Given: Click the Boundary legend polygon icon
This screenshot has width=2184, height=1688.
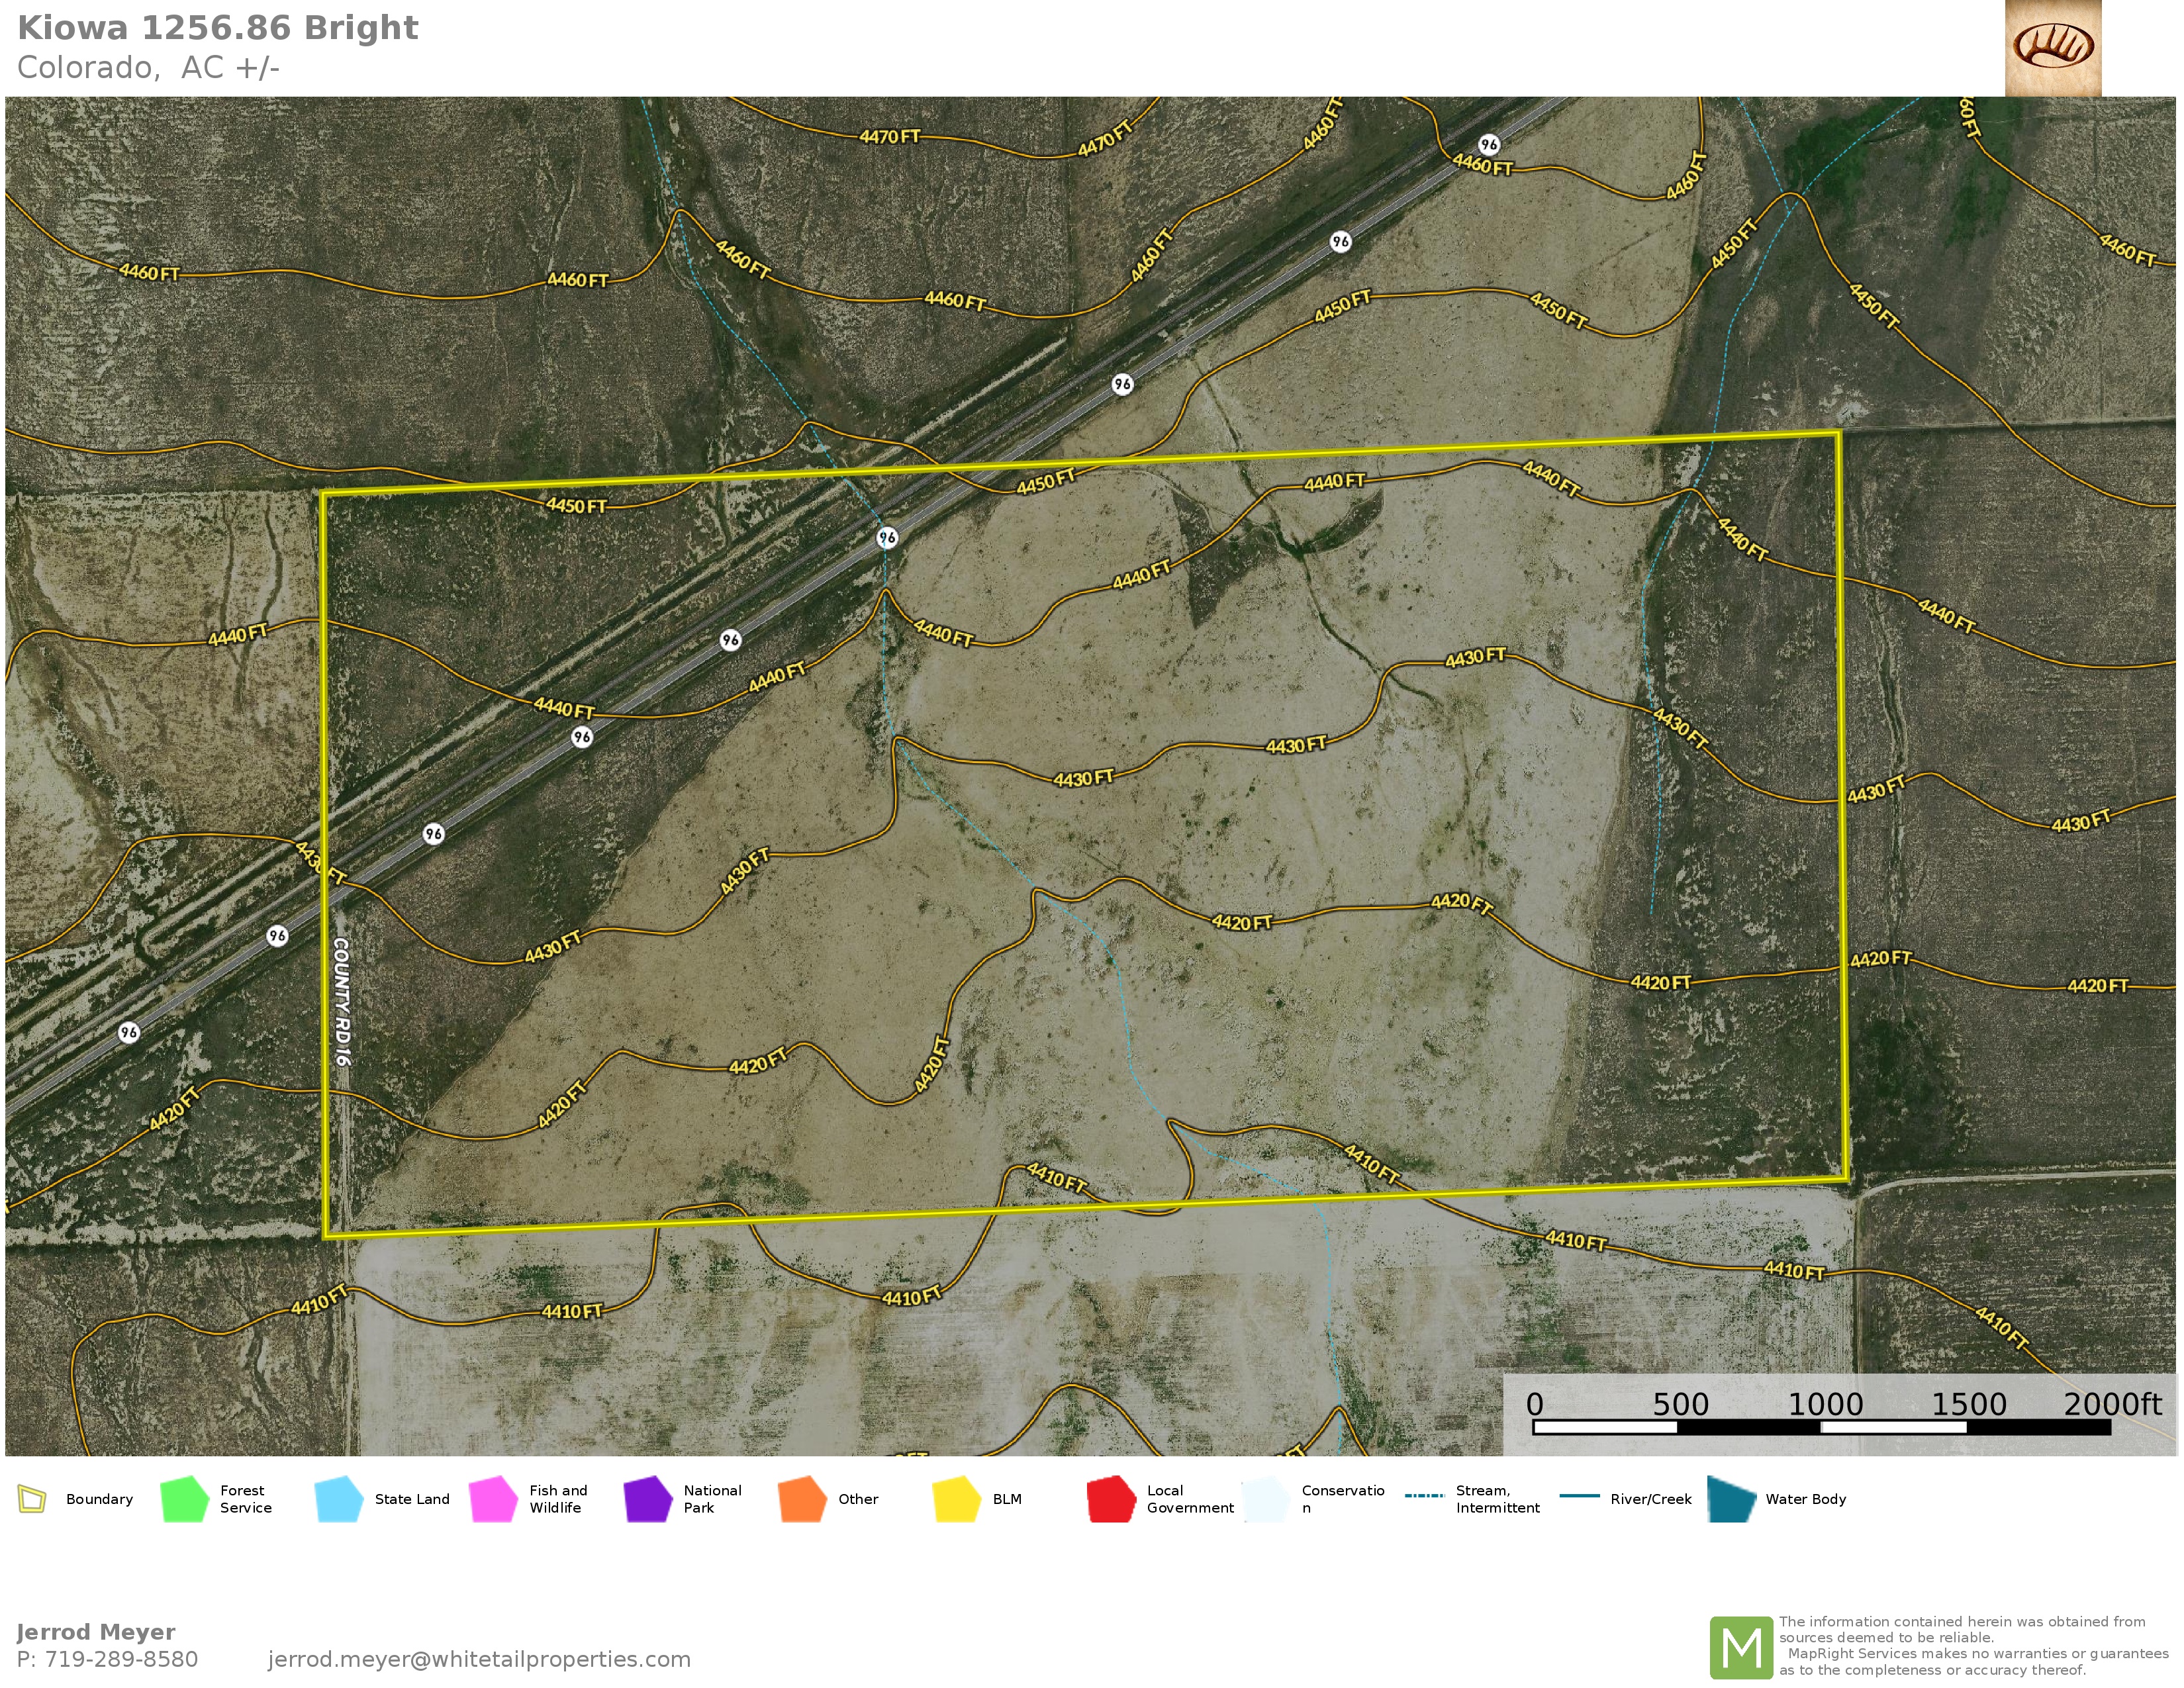Looking at the screenshot, I should pyautogui.click(x=32, y=1499).
